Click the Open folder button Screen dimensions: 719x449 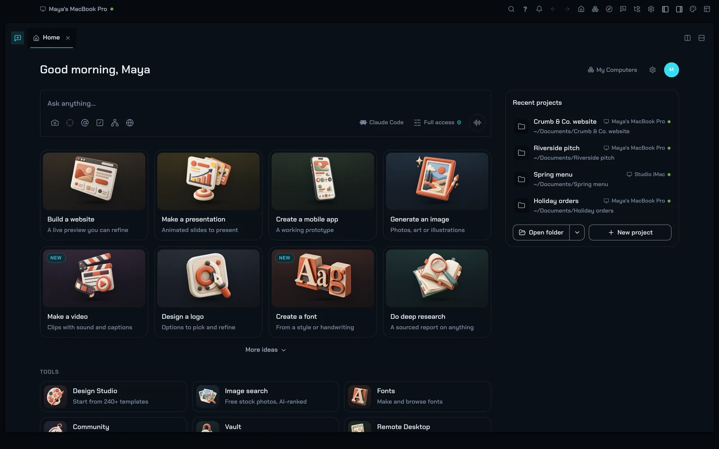tap(541, 233)
